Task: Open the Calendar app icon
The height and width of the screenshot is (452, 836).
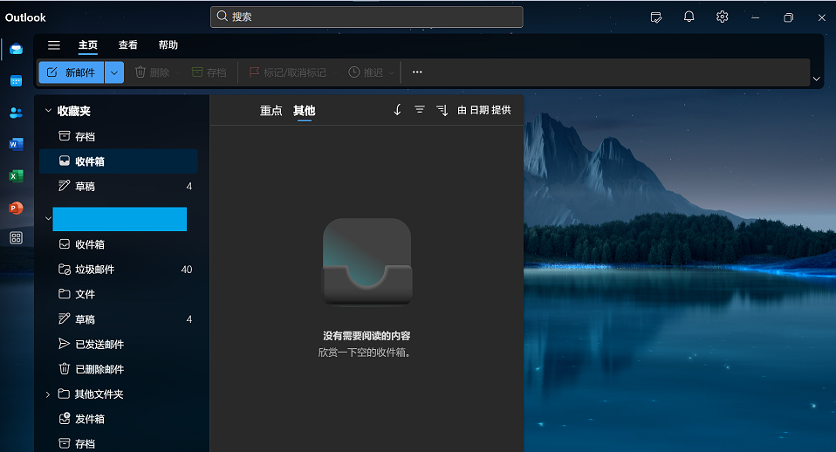Action: (16, 81)
